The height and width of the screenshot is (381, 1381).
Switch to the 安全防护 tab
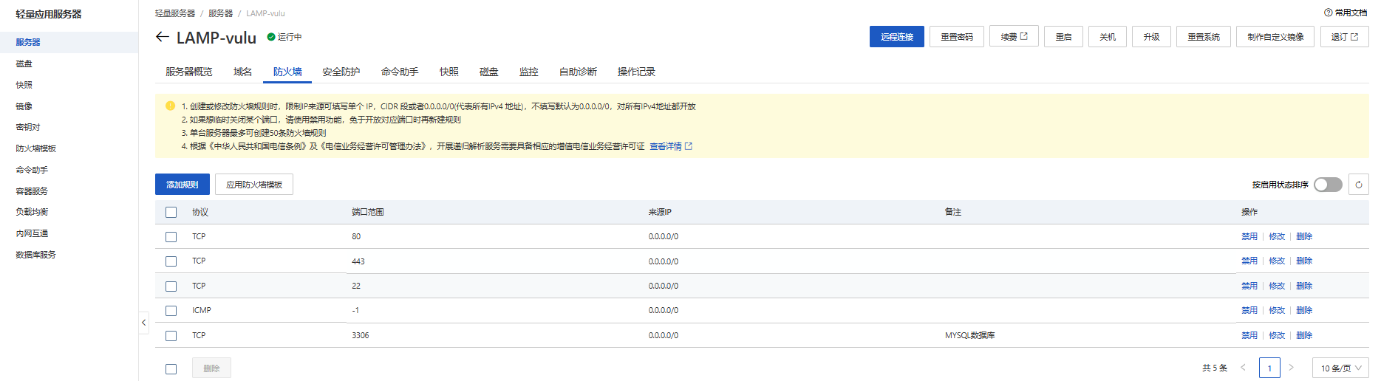(x=341, y=72)
